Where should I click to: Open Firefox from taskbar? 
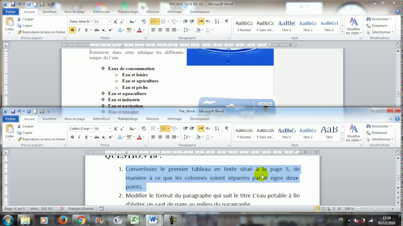pyautogui.click(x=63, y=220)
